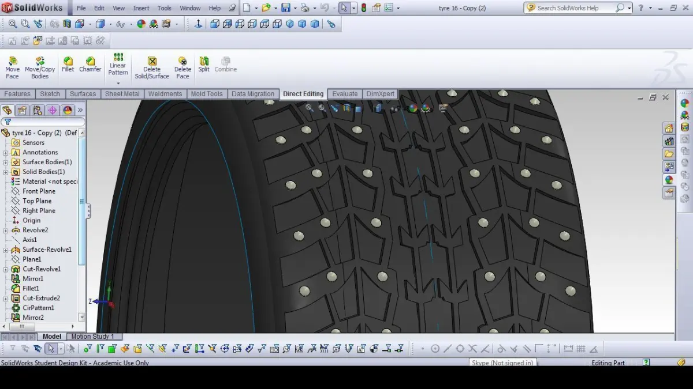Click the Isometric view cube icon
The image size is (693, 389).
point(290,24)
